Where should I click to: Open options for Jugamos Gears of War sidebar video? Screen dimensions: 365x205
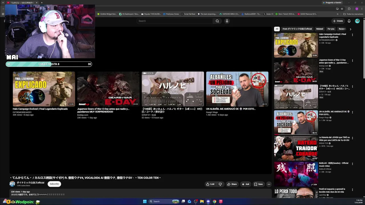click(352, 61)
